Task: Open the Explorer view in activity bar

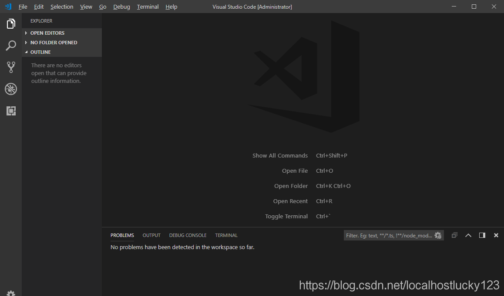Action: 11,24
